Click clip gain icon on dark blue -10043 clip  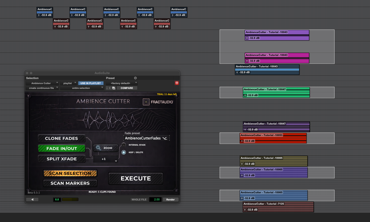(237, 72)
